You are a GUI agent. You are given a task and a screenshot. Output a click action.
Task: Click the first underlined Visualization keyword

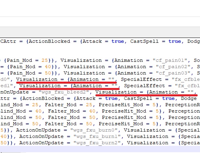[x=37, y=79]
